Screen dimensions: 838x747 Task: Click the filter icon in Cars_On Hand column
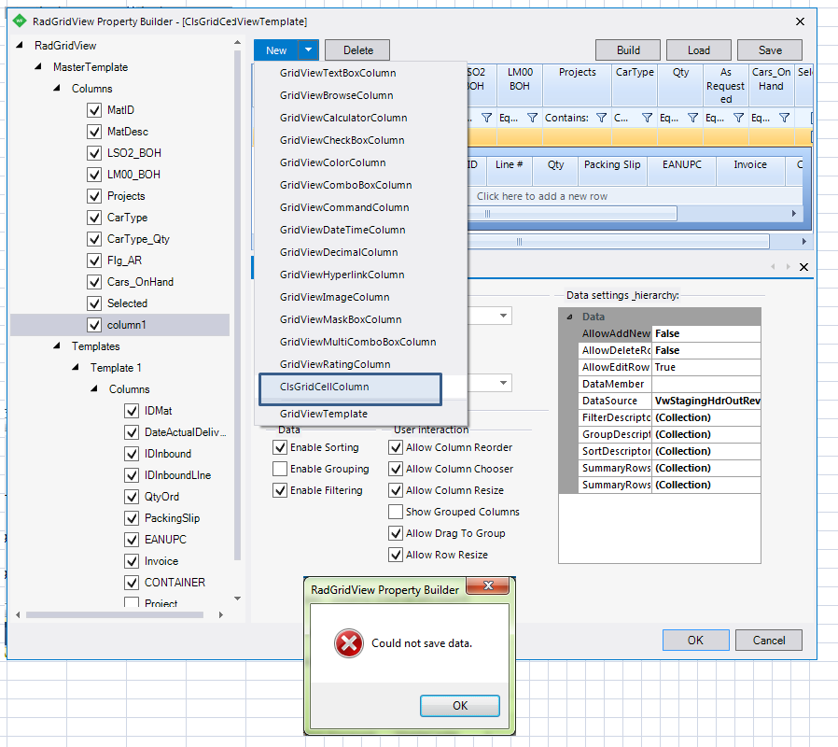pyautogui.click(x=784, y=119)
